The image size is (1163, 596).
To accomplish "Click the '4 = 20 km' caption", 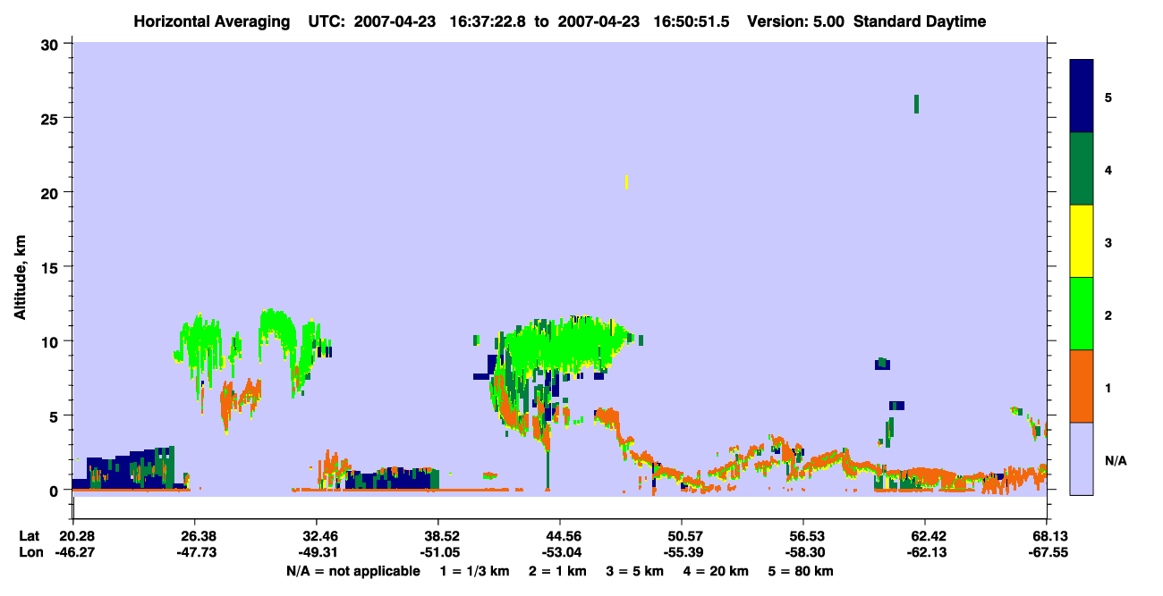I will point(716,571).
